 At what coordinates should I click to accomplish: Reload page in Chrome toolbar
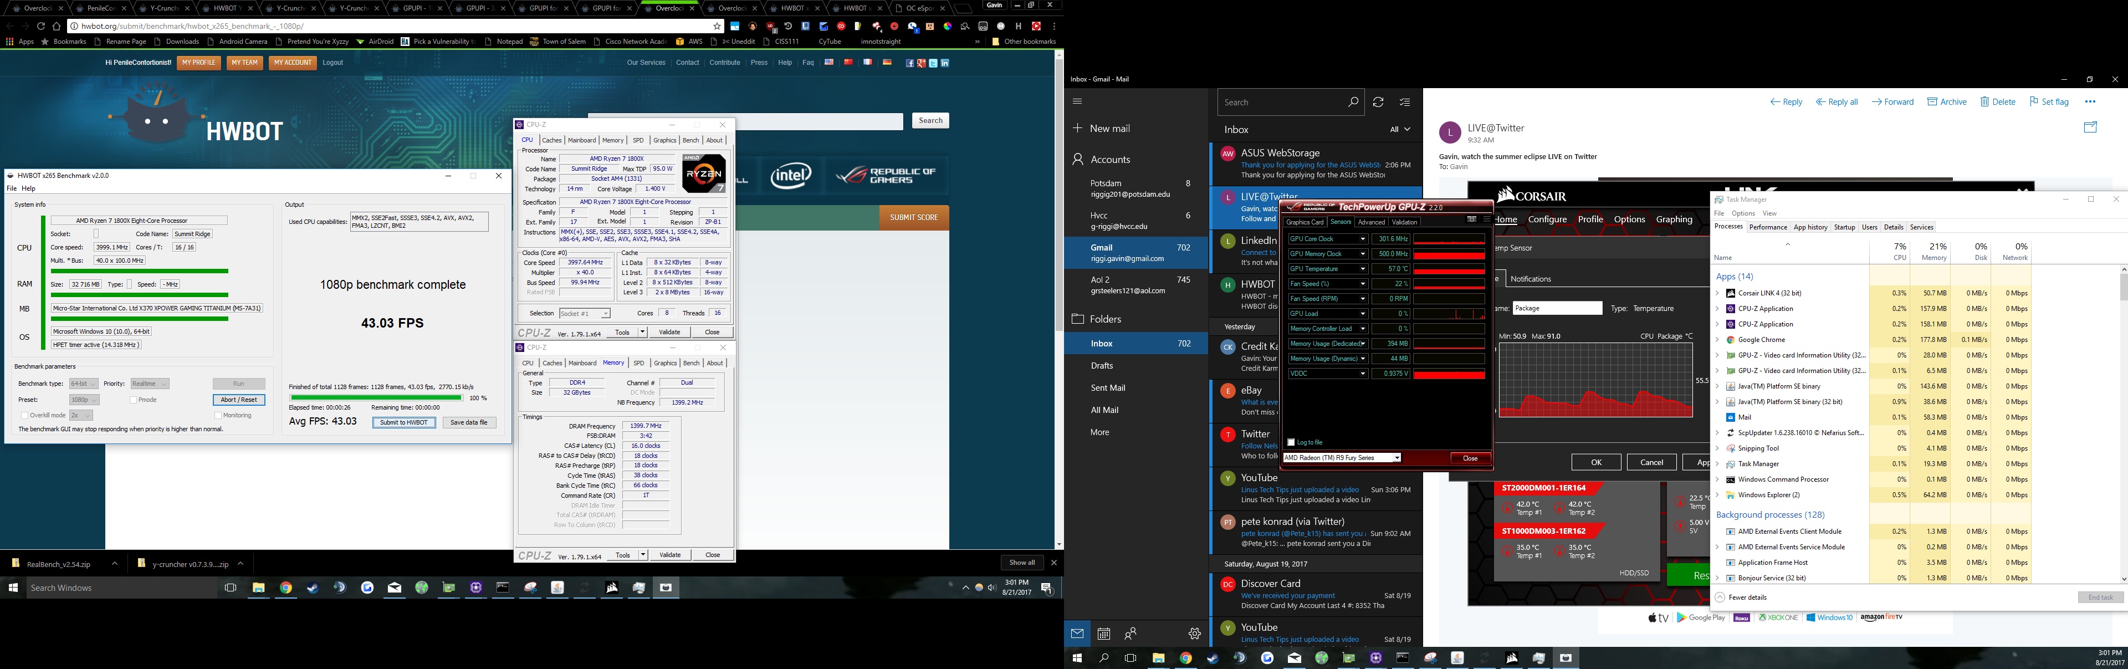click(40, 25)
